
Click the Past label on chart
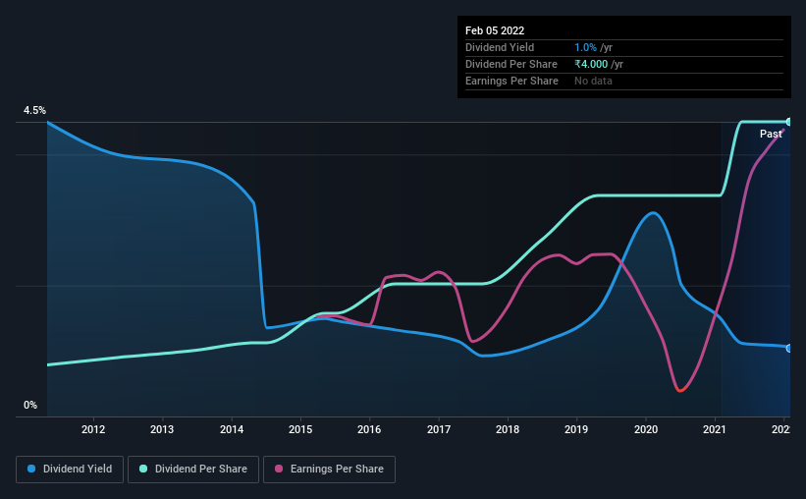tap(771, 134)
